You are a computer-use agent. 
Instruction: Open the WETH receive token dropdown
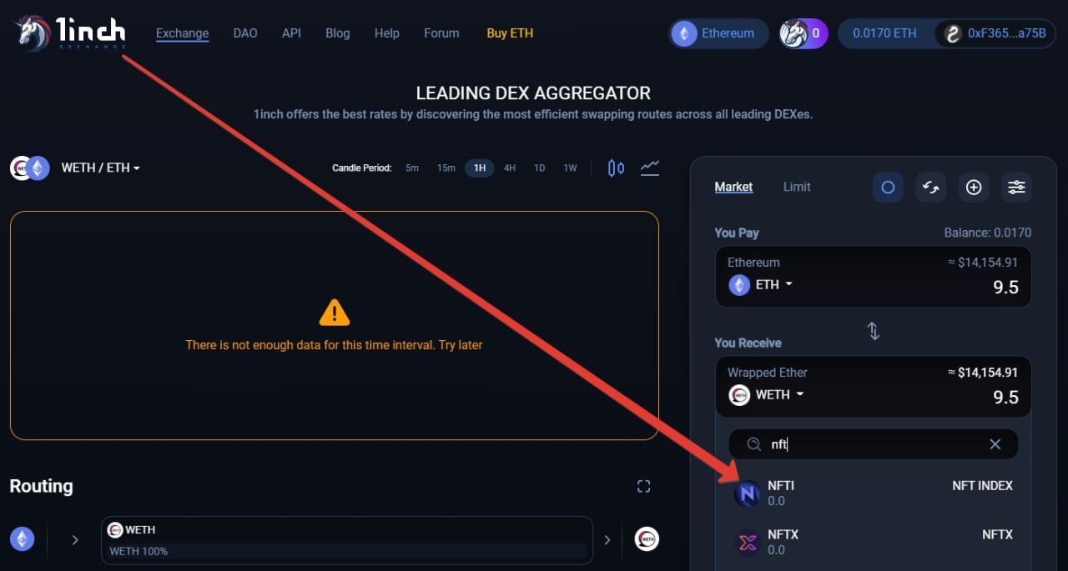(766, 395)
